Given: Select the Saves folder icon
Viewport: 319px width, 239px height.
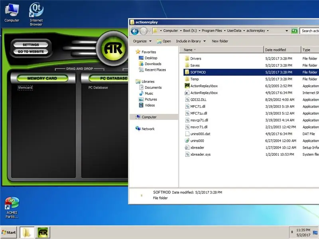Looking at the screenshot, I should pyautogui.click(x=187, y=65).
